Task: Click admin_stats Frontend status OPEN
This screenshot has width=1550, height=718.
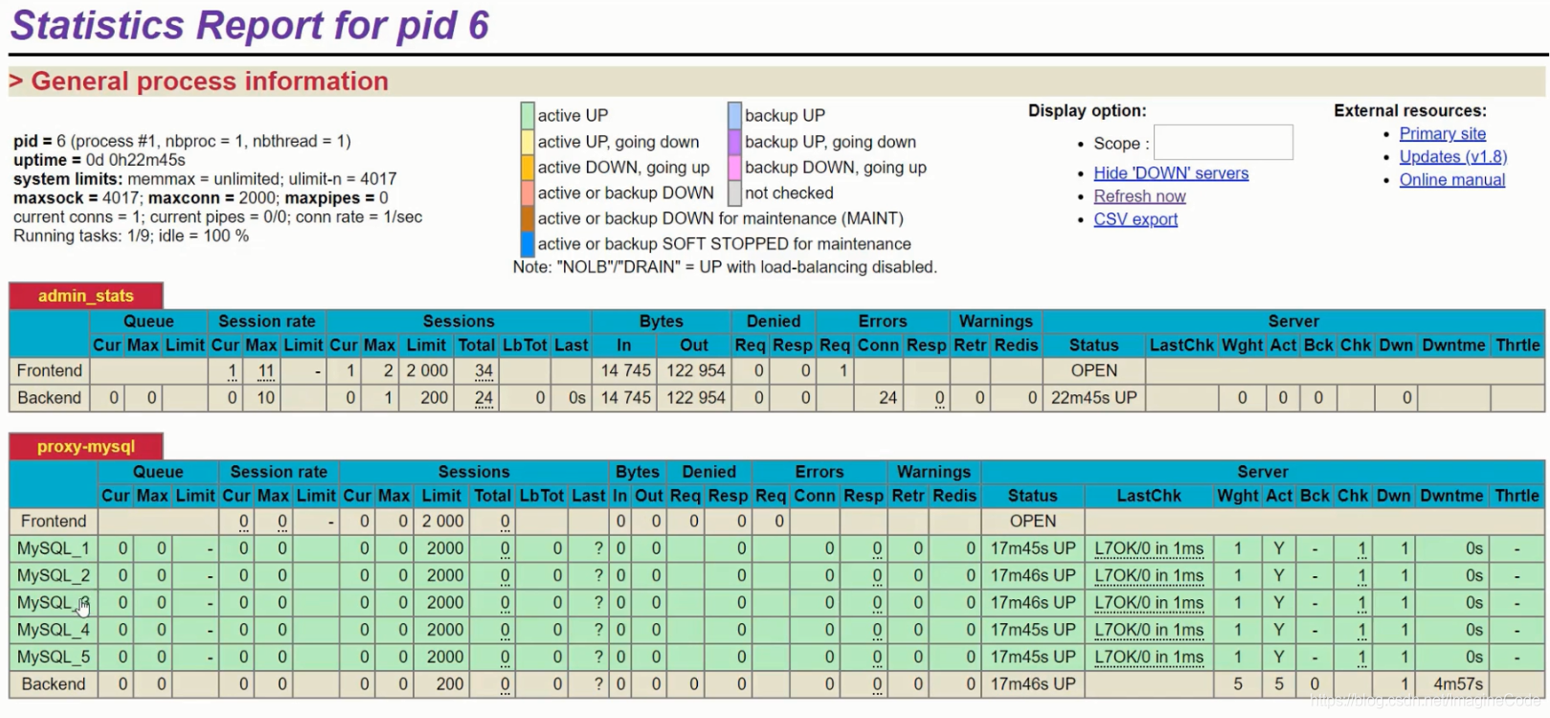Action: 1094,370
